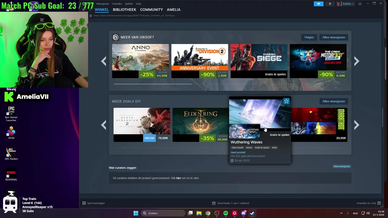Show hidden system tray icons chevron
The image size is (388, 218).
pos(341,213)
